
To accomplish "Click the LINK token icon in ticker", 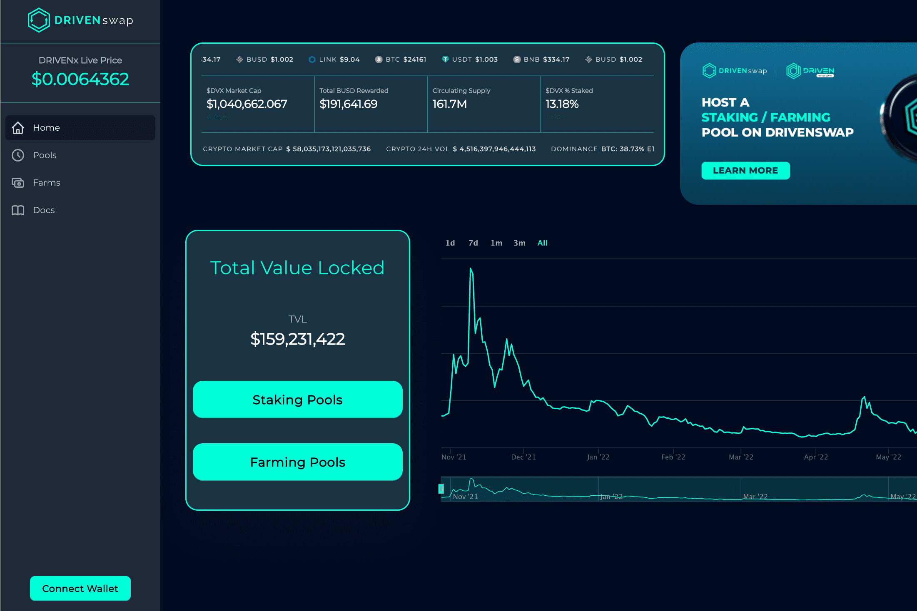I will click(x=312, y=60).
